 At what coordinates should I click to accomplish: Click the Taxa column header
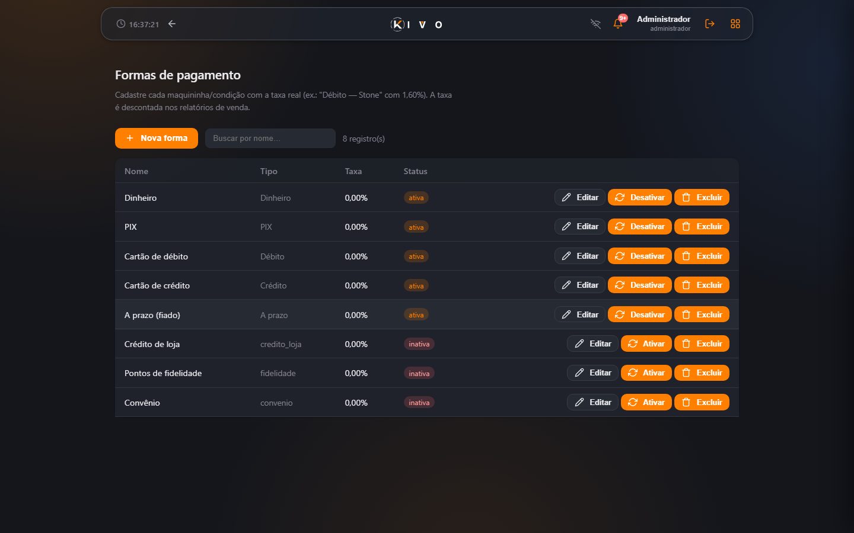353,171
